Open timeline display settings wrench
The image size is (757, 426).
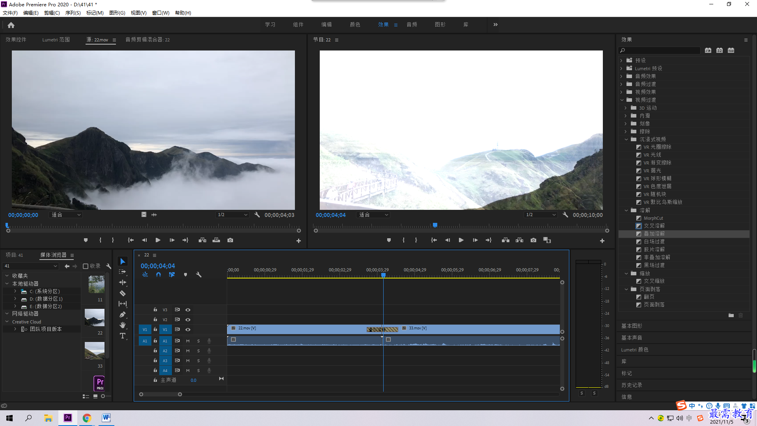[x=199, y=275]
